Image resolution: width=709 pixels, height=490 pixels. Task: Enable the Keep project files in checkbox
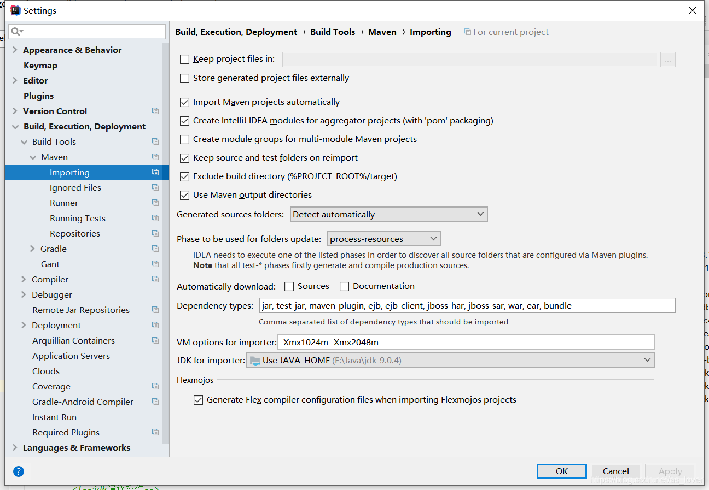185,59
